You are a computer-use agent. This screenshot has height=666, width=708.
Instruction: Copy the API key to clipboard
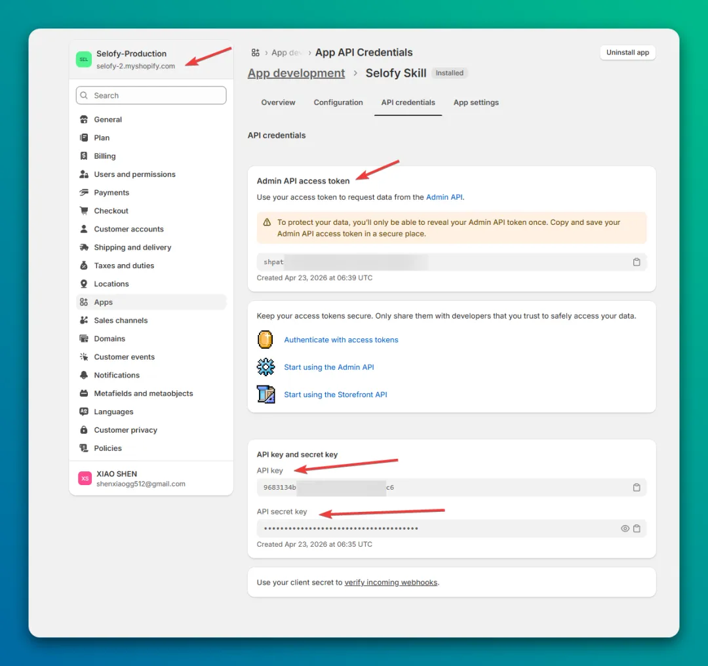[637, 487]
